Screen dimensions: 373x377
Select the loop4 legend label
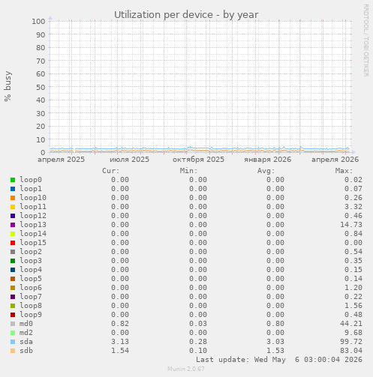[x=31, y=270]
